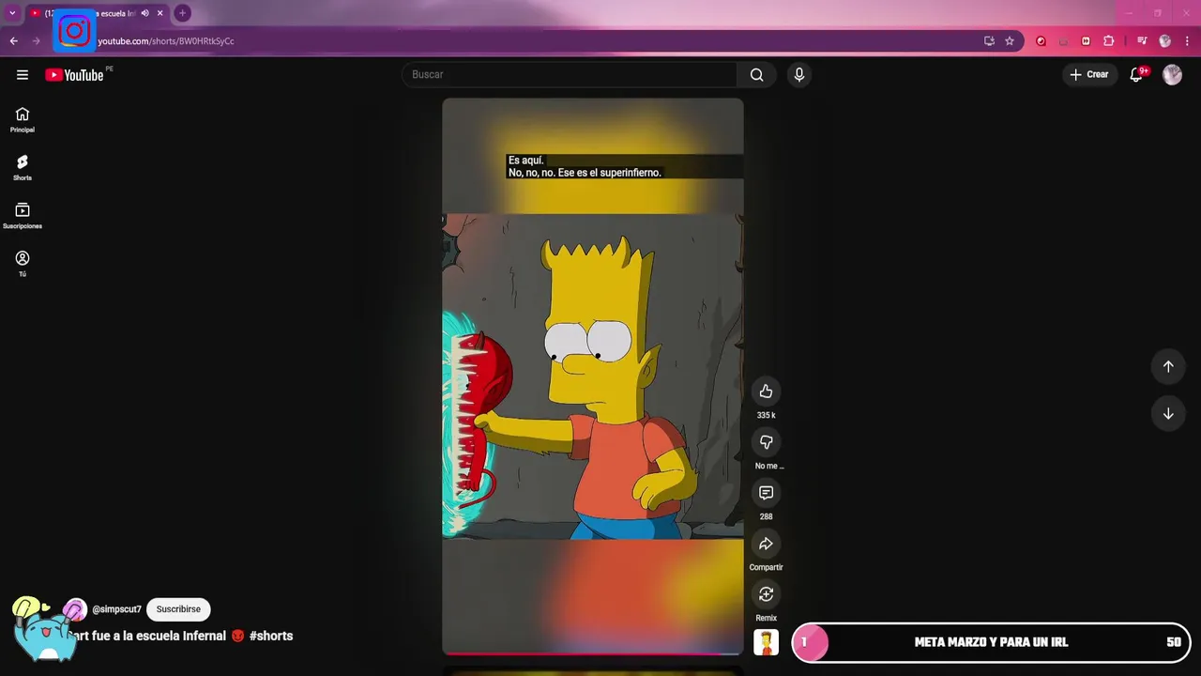The height and width of the screenshot is (676, 1201).
Task: Open the Chrome three-dot menu
Action: (1187, 41)
